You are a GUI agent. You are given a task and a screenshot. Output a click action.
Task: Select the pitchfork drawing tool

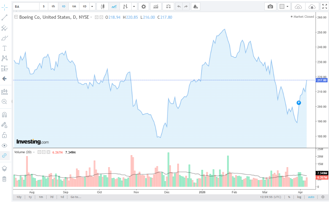(4, 28)
